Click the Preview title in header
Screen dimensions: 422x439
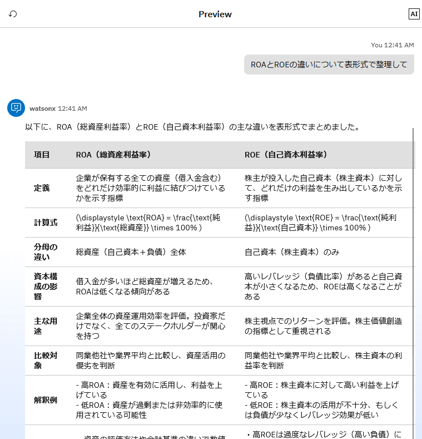tap(215, 14)
